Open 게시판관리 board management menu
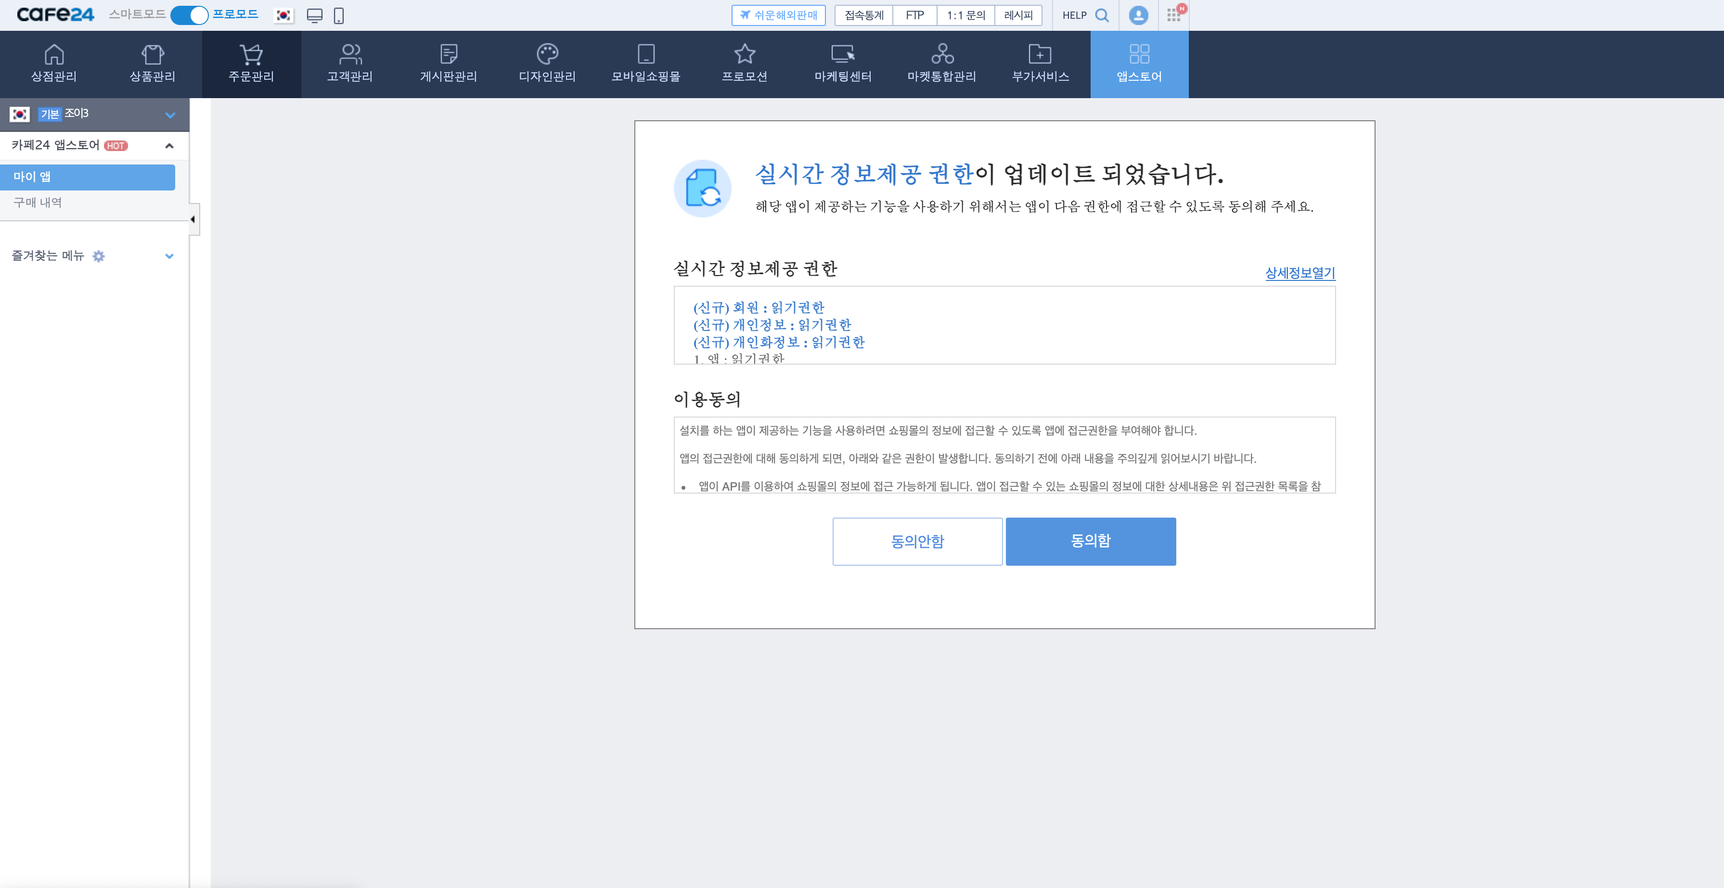Image resolution: width=1724 pixels, height=888 pixels. [449, 64]
